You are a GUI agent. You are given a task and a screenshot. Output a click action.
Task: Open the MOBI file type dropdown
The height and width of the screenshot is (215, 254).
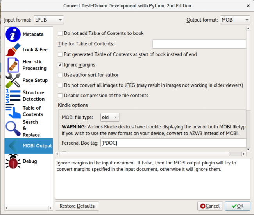pyautogui.click(x=110, y=117)
